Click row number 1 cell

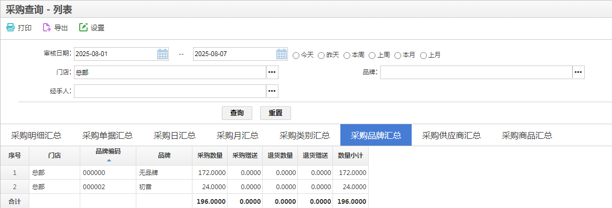click(15, 172)
